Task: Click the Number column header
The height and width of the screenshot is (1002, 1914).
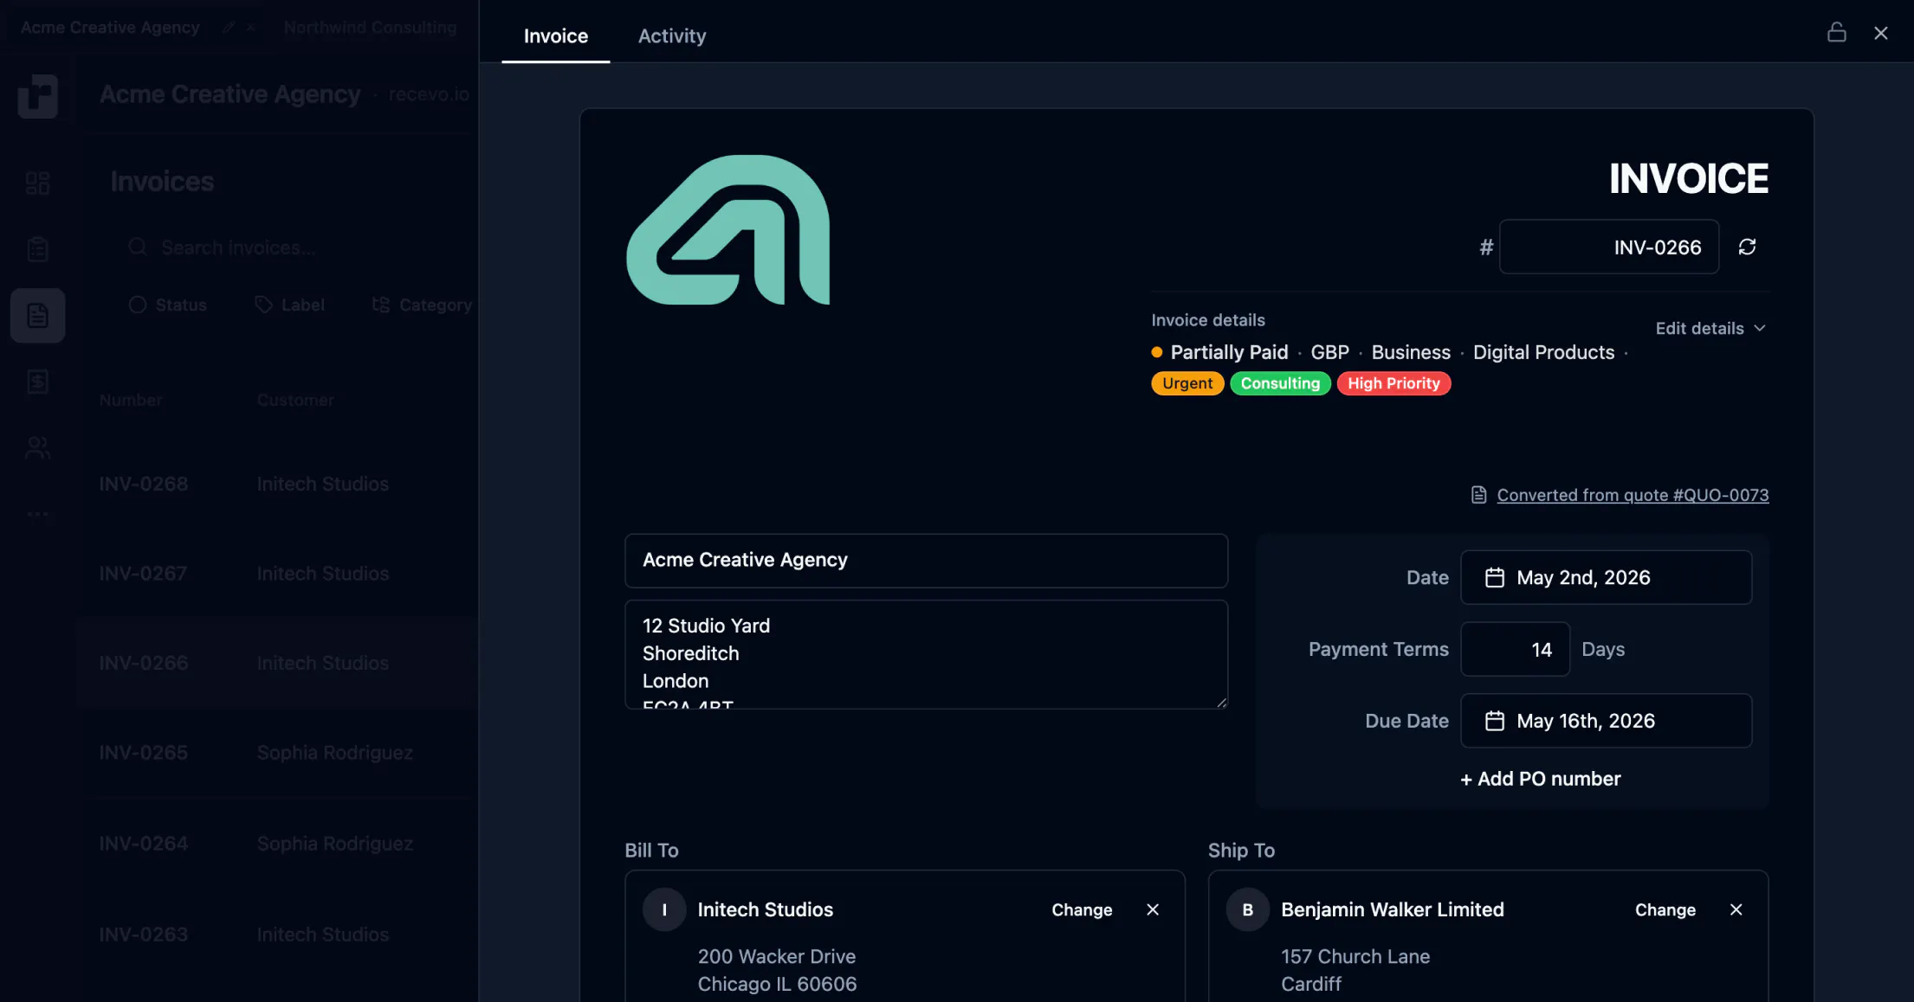Action: click(x=131, y=400)
